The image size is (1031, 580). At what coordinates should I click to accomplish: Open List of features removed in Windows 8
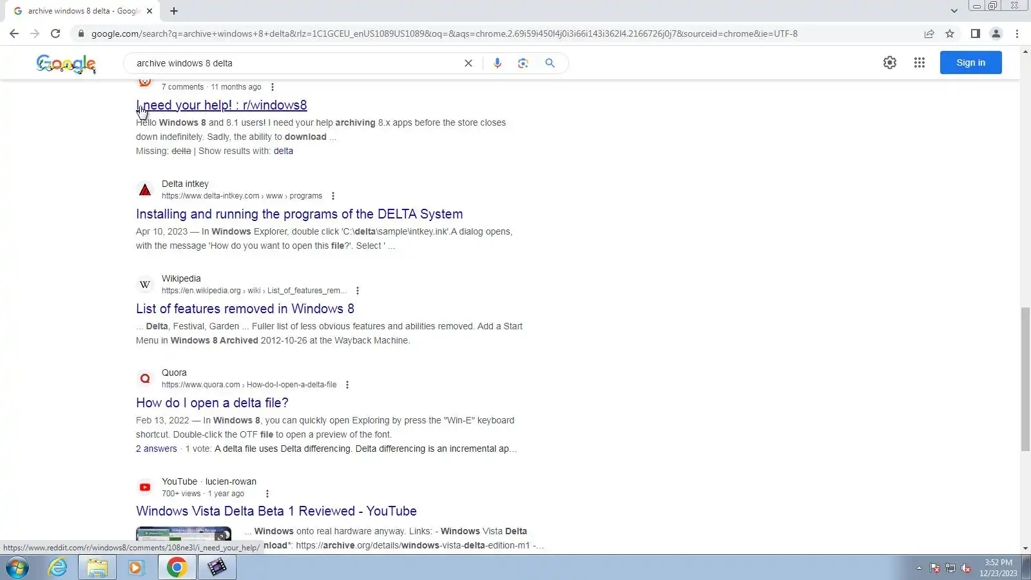(245, 309)
